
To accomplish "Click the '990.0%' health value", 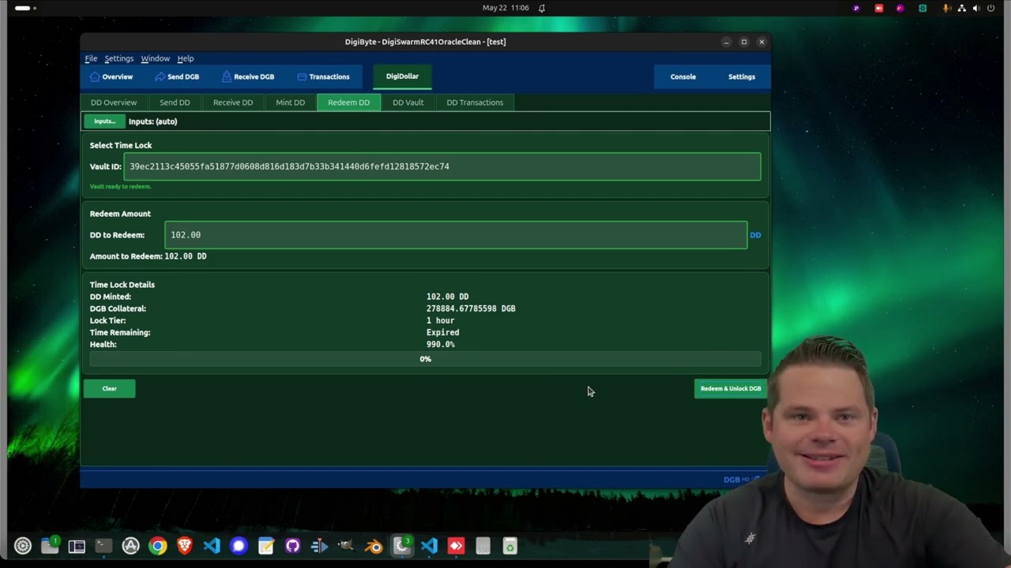I will point(440,344).
